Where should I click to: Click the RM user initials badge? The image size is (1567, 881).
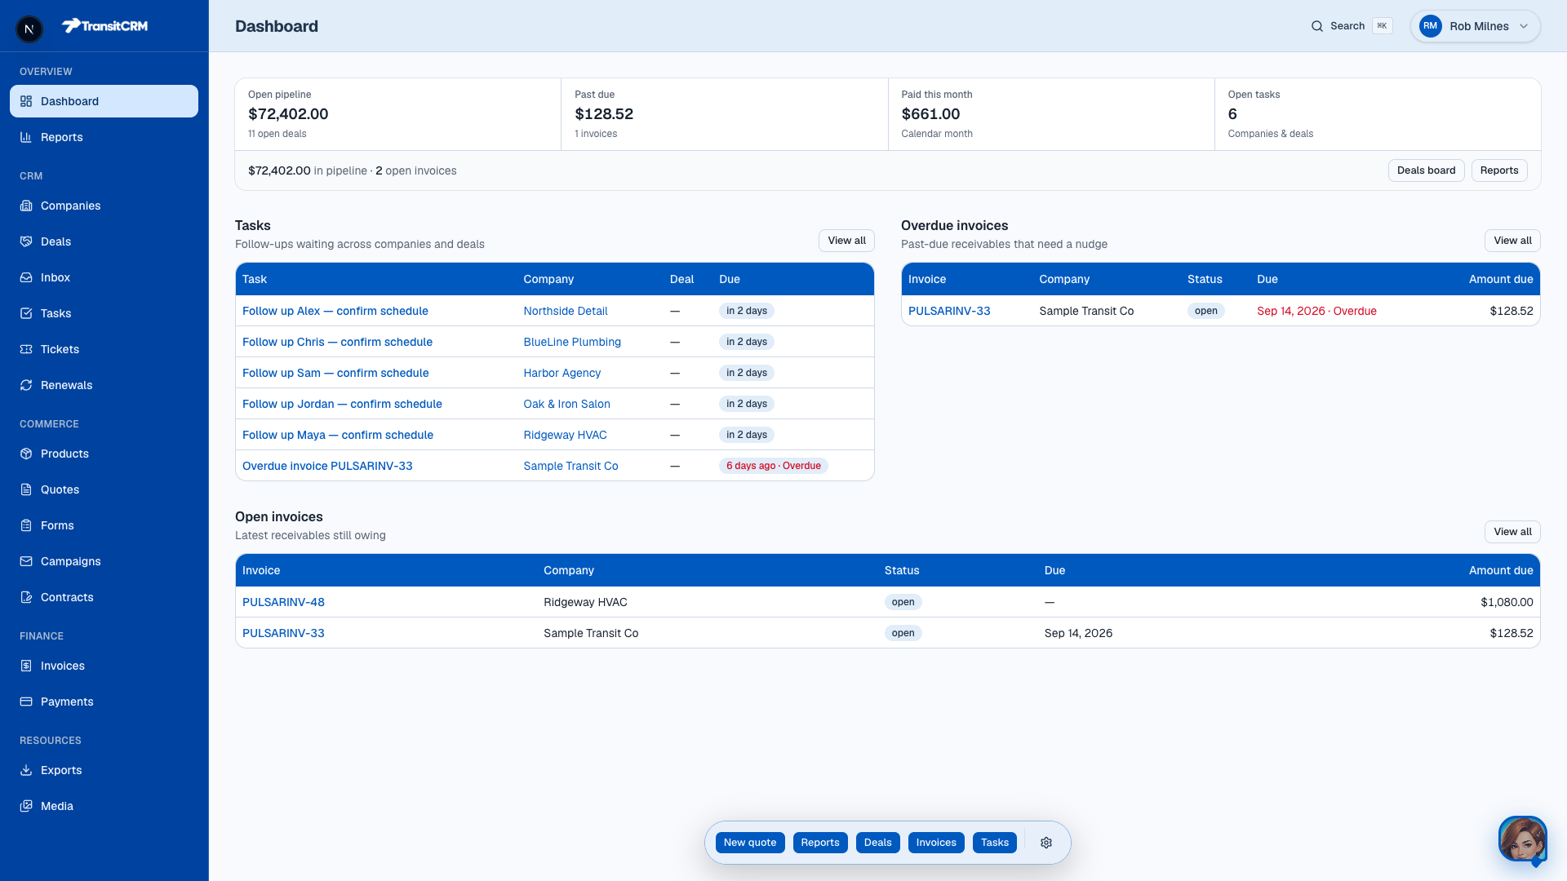click(1431, 26)
